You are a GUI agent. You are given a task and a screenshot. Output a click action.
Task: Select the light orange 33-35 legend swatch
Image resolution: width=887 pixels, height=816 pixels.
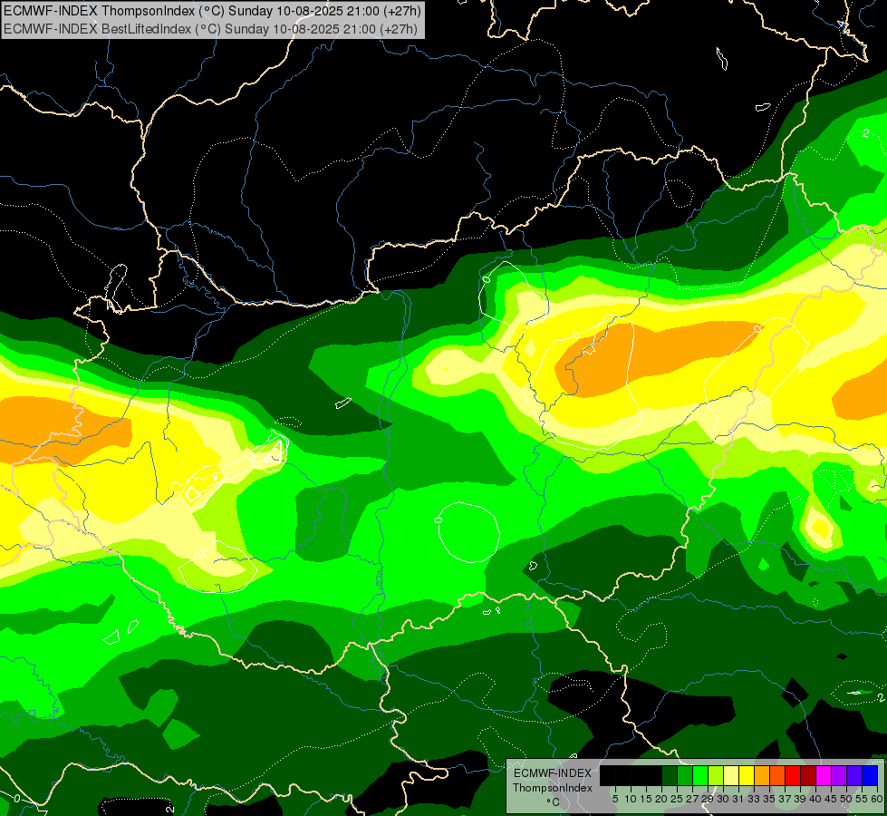(x=762, y=775)
